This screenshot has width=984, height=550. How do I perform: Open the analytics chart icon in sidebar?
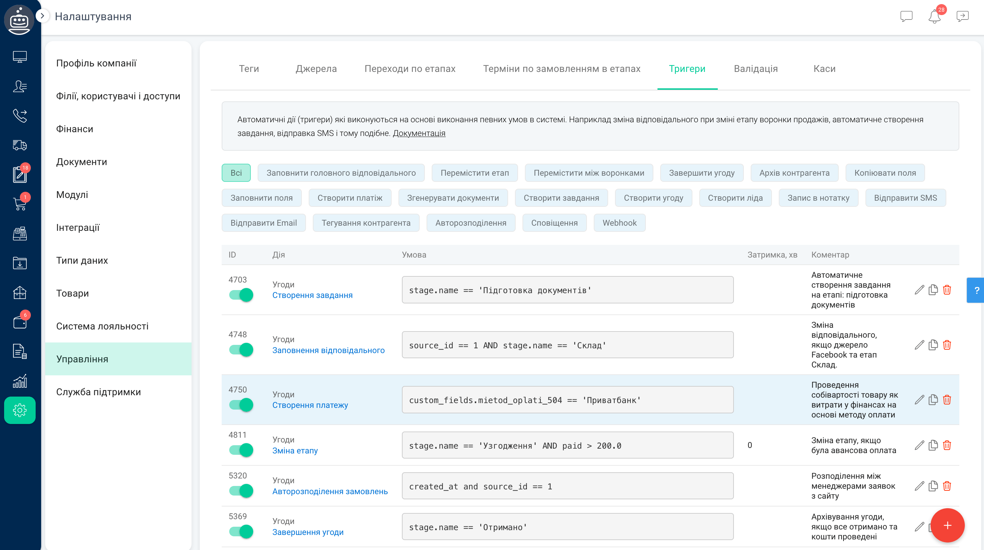click(20, 381)
